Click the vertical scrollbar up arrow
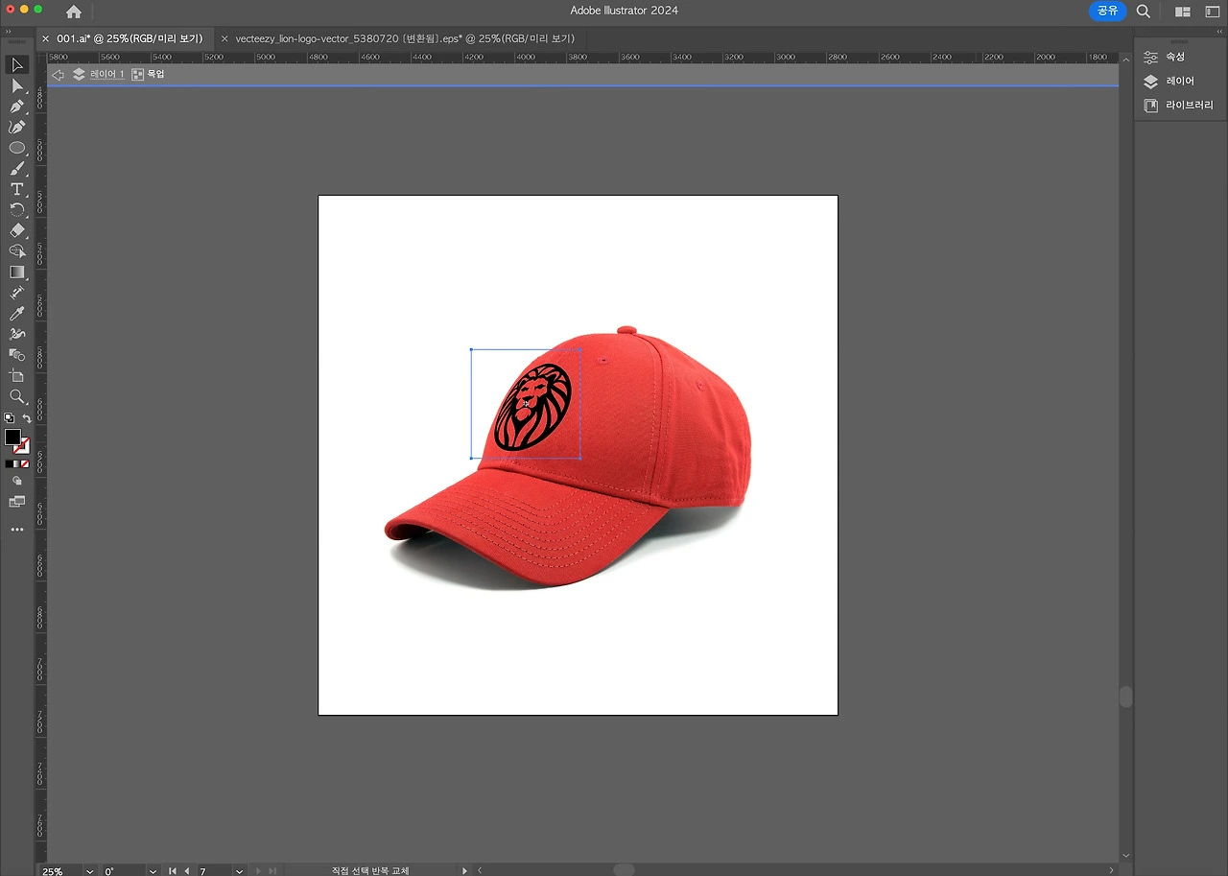The width and height of the screenshot is (1228, 876). tap(1126, 59)
